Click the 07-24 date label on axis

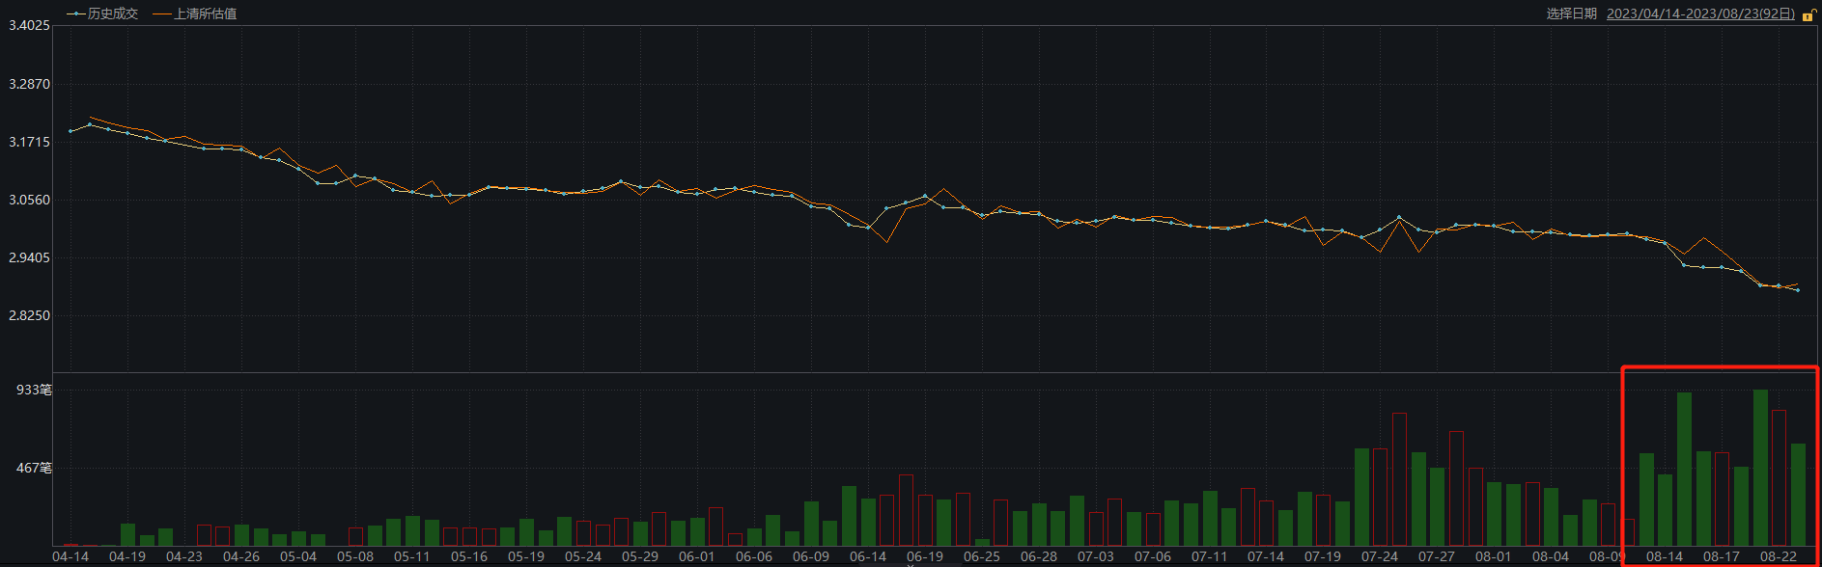[1379, 556]
